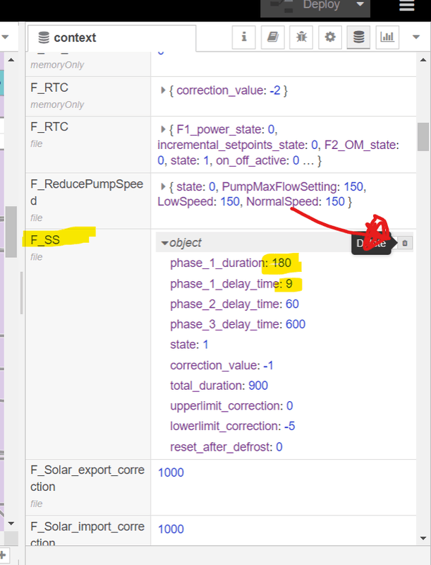431x565 pixels.
Task: Click the F_Solar_export_correction key name
Action: point(87,478)
